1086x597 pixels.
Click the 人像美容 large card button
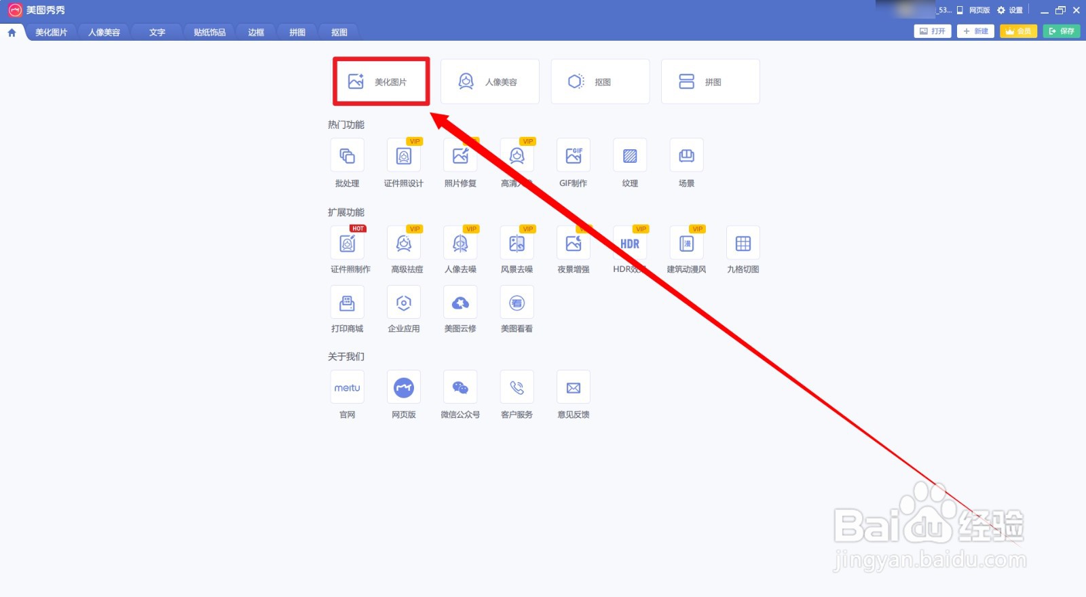pyautogui.click(x=490, y=81)
